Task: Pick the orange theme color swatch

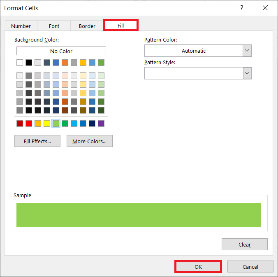Action: (65, 63)
